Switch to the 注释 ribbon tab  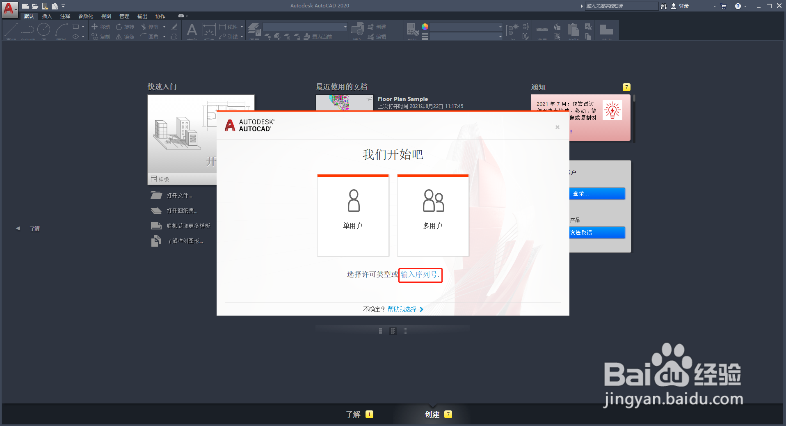[65, 16]
